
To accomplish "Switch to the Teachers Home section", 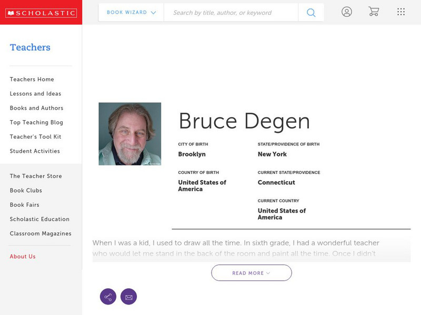I will point(32,79).
